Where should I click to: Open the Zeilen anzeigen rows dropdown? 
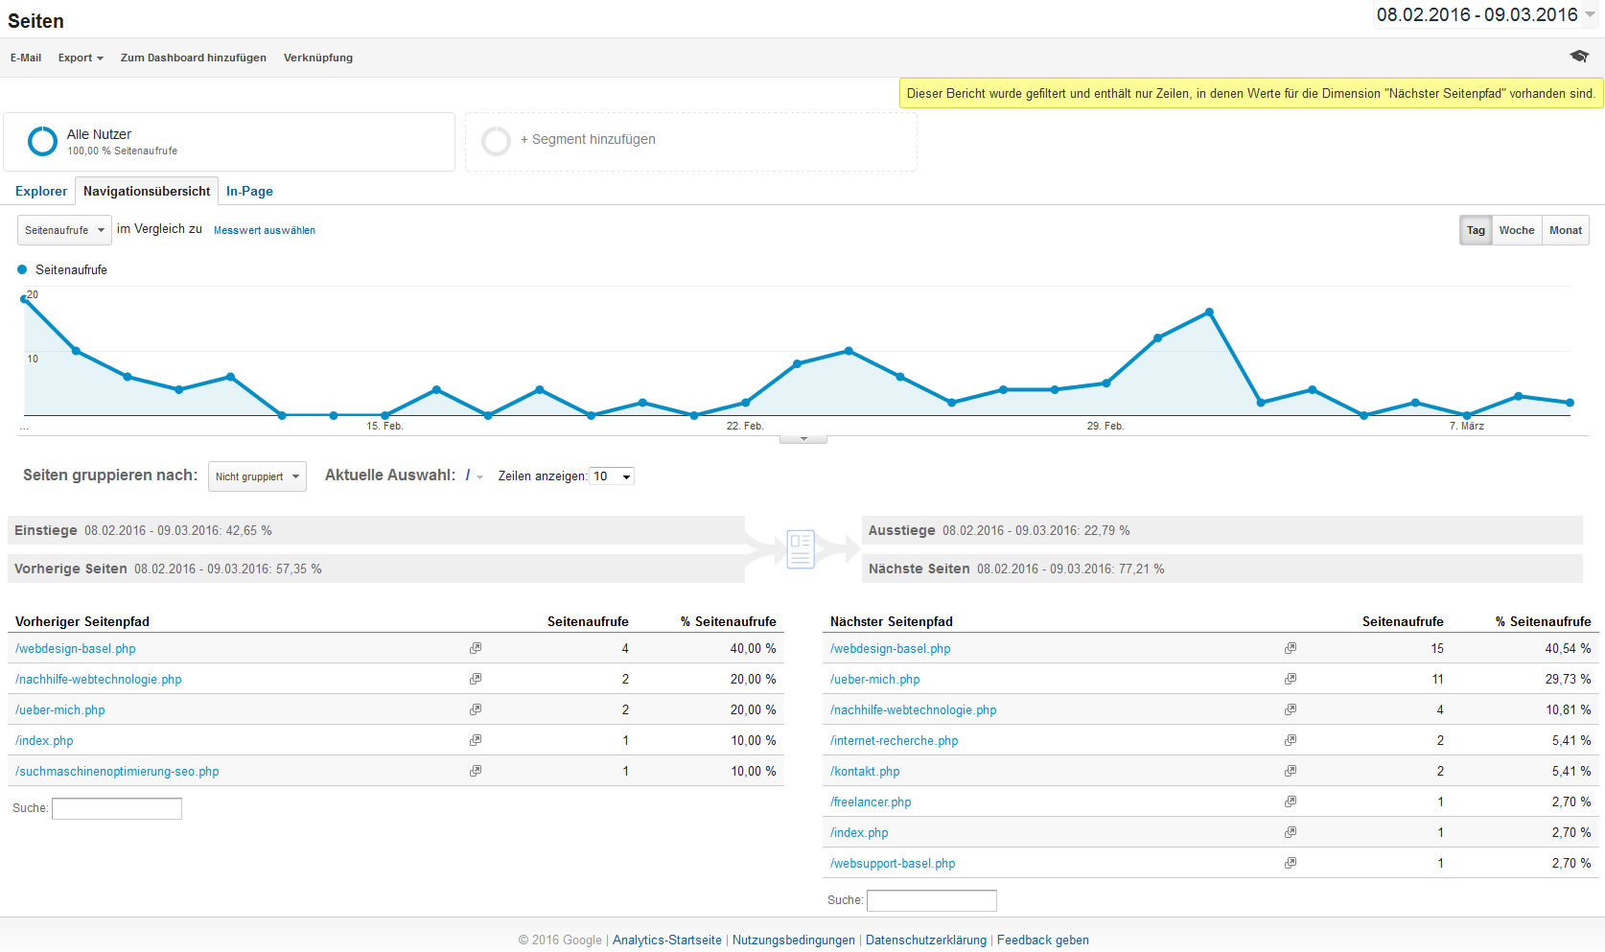tap(612, 476)
